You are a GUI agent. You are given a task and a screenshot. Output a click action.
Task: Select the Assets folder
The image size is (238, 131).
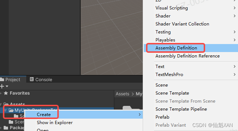tap(17, 104)
